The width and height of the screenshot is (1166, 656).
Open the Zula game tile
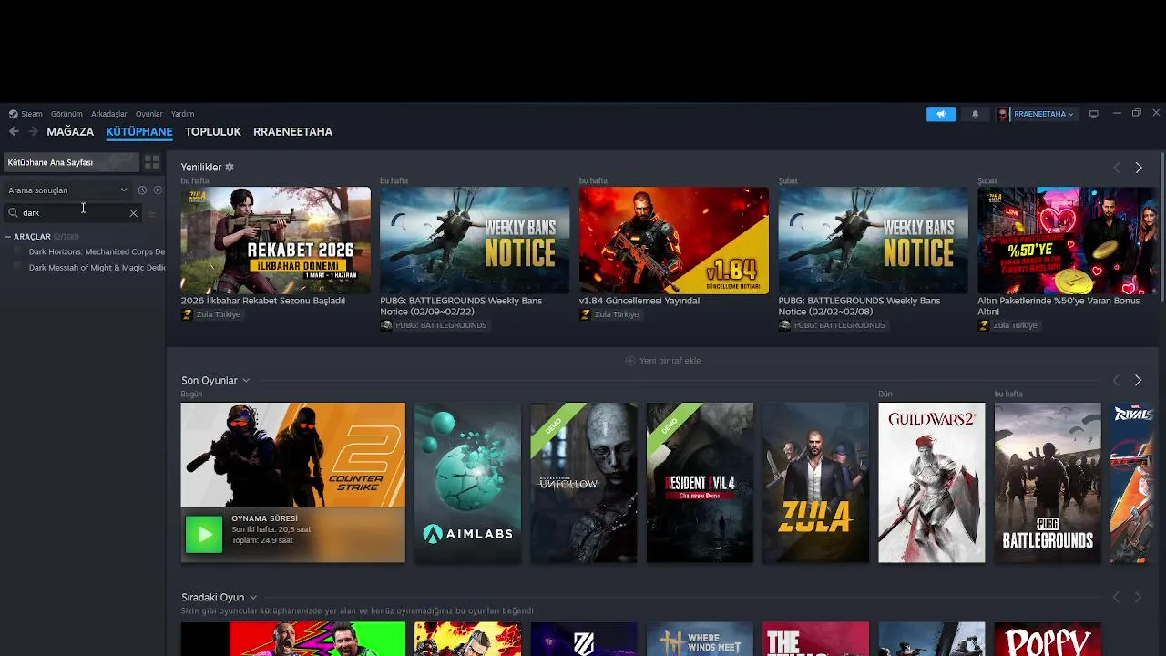click(x=816, y=483)
